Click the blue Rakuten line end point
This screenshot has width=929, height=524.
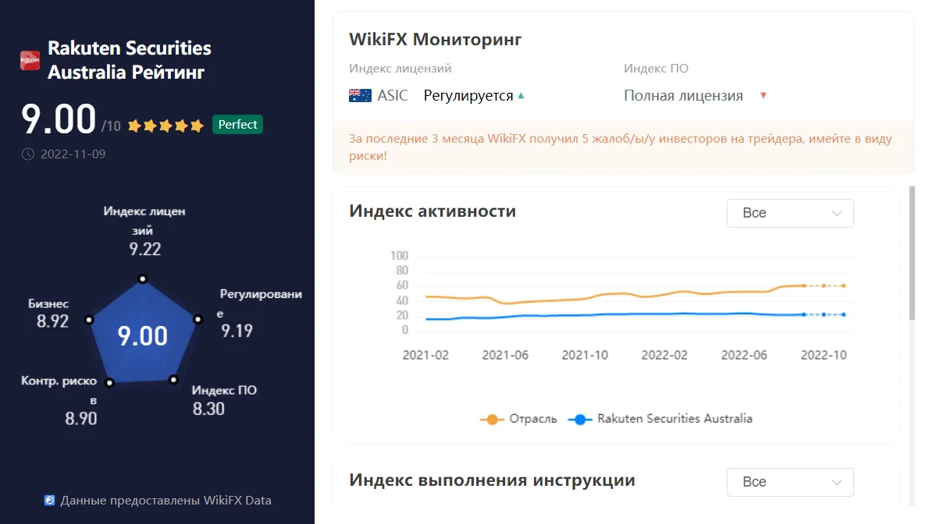click(x=844, y=314)
